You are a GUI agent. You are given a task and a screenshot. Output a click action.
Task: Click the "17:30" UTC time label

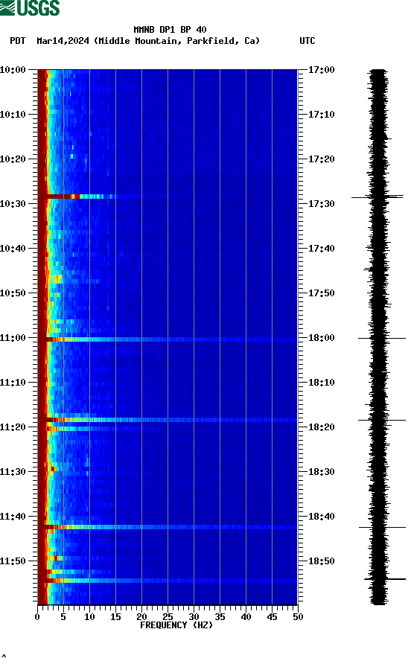(x=321, y=204)
